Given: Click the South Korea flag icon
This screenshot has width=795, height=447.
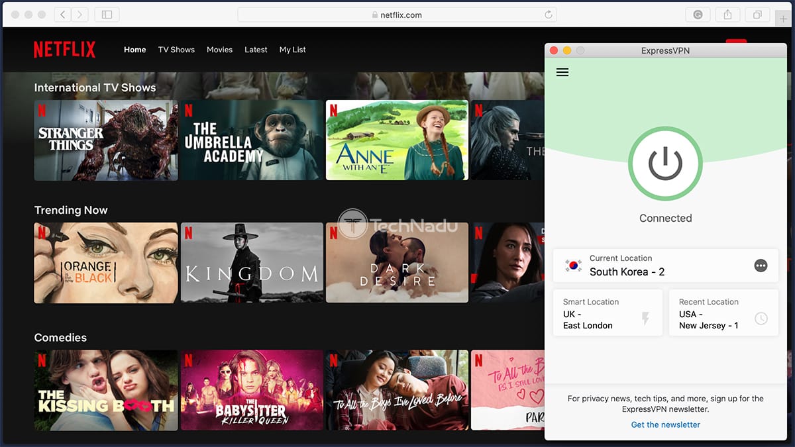Looking at the screenshot, I should tap(573, 266).
